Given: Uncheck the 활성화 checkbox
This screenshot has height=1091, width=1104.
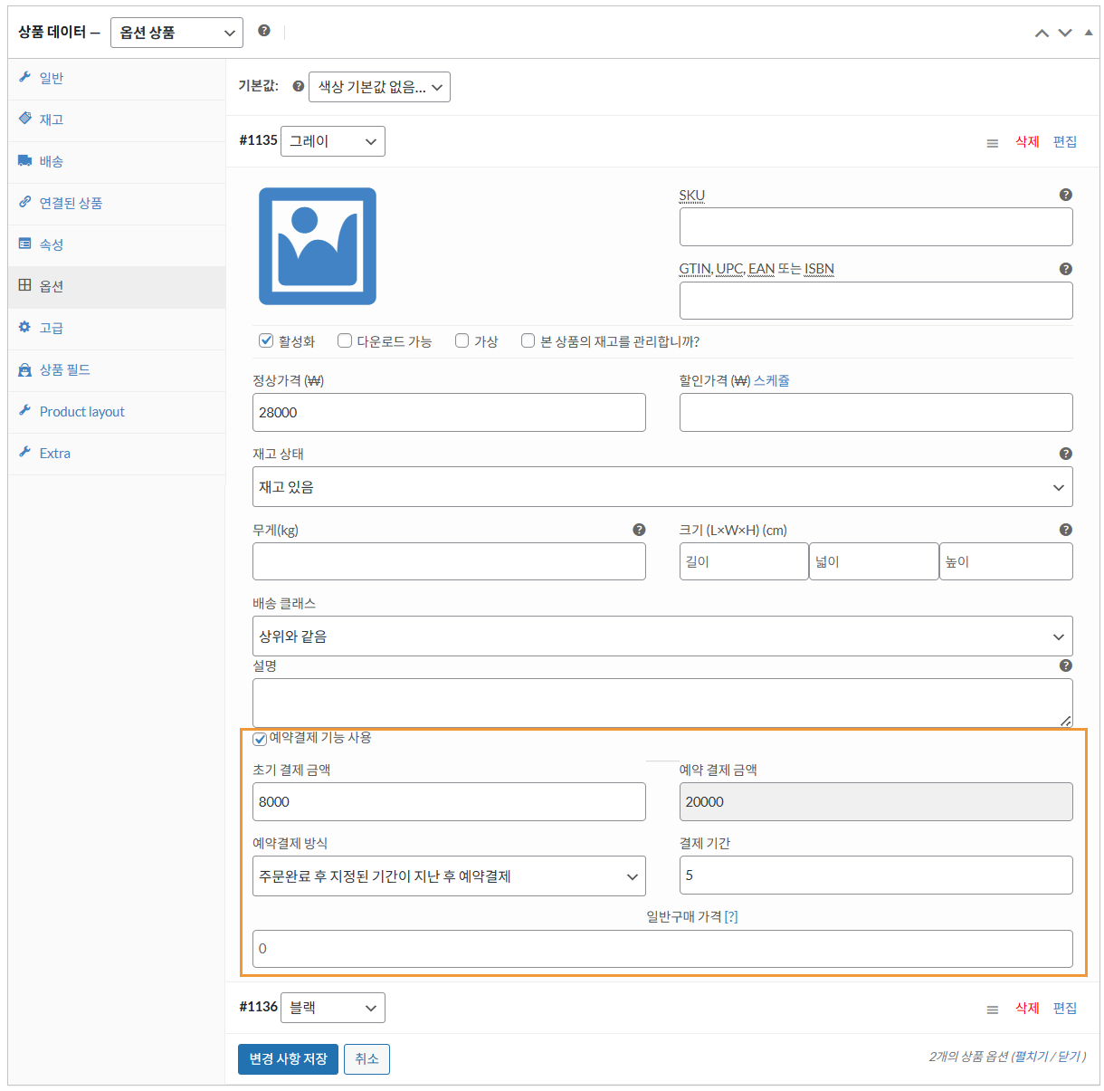Looking at the screenshot, I should 266,341.
